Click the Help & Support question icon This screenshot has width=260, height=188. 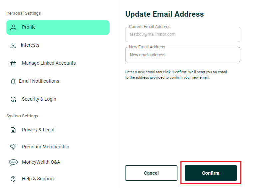click(x=13, y=179)
